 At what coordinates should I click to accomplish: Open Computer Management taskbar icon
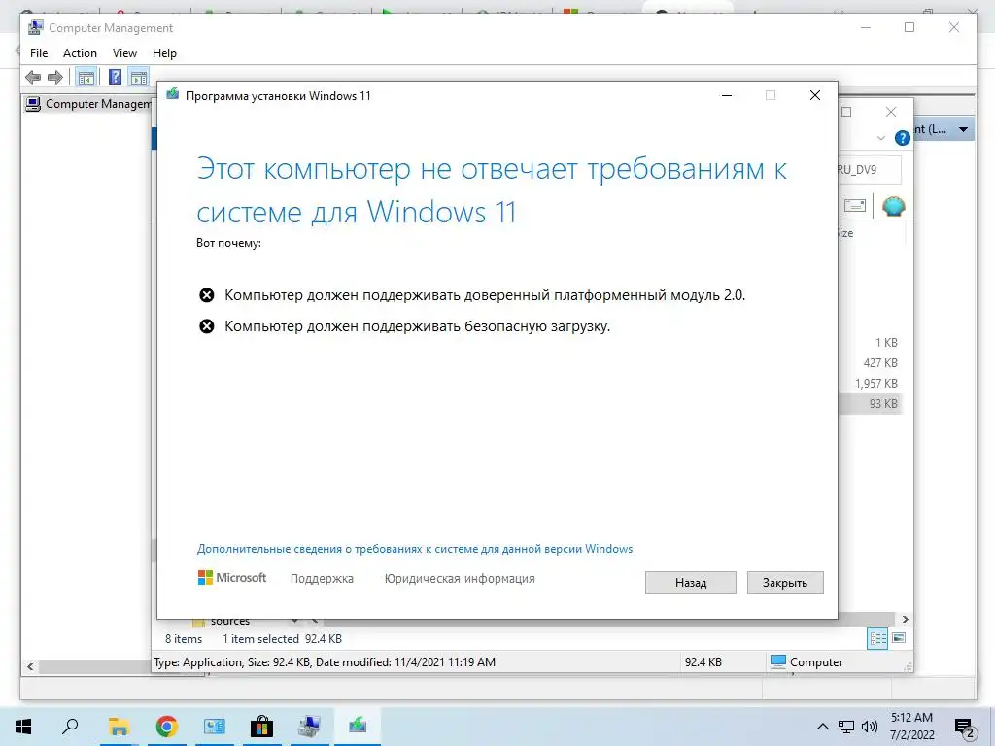(309, 727)
